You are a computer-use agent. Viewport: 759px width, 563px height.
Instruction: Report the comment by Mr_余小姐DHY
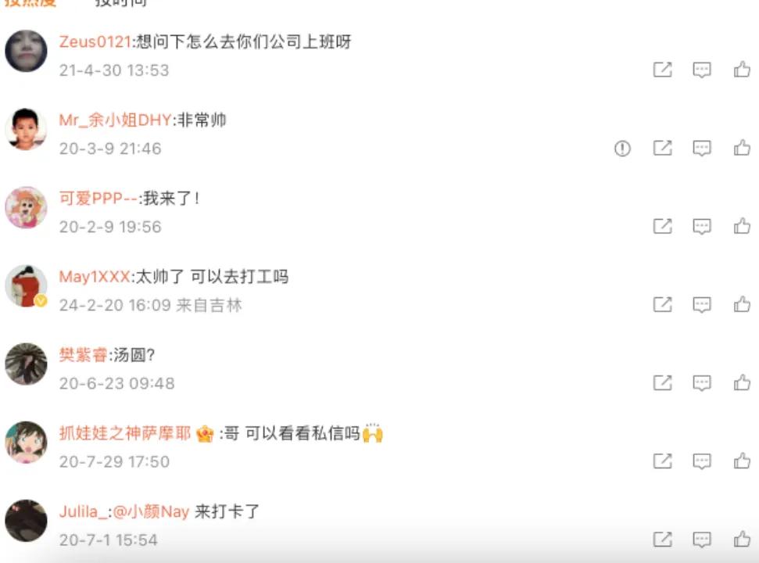[x=622, y=148]
